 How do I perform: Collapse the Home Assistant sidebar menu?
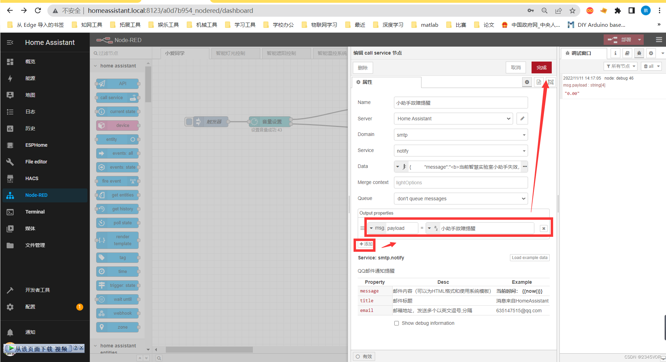coord(10,42)
